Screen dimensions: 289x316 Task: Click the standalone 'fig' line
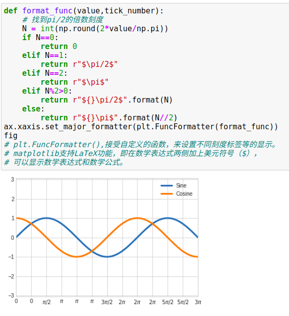(11, 135)
